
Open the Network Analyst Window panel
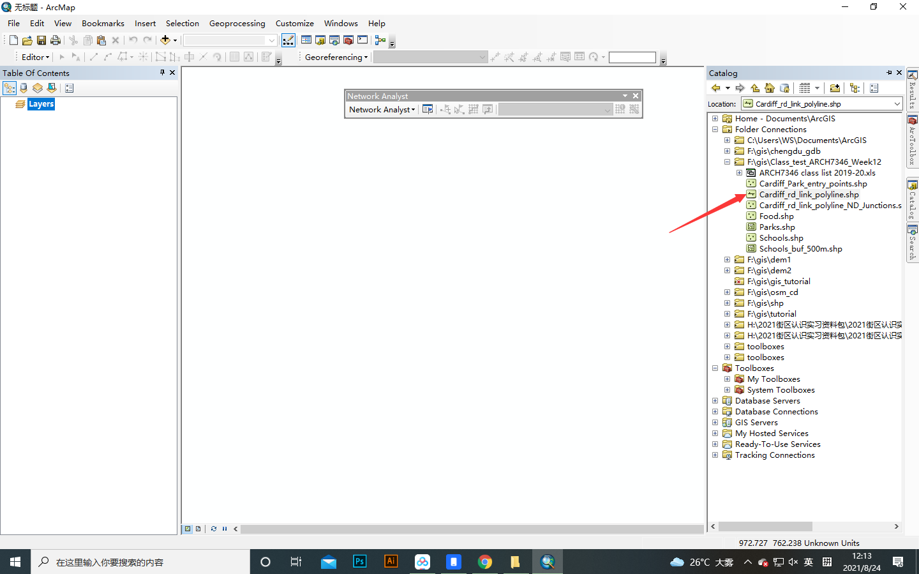click(x=427, y=109)
